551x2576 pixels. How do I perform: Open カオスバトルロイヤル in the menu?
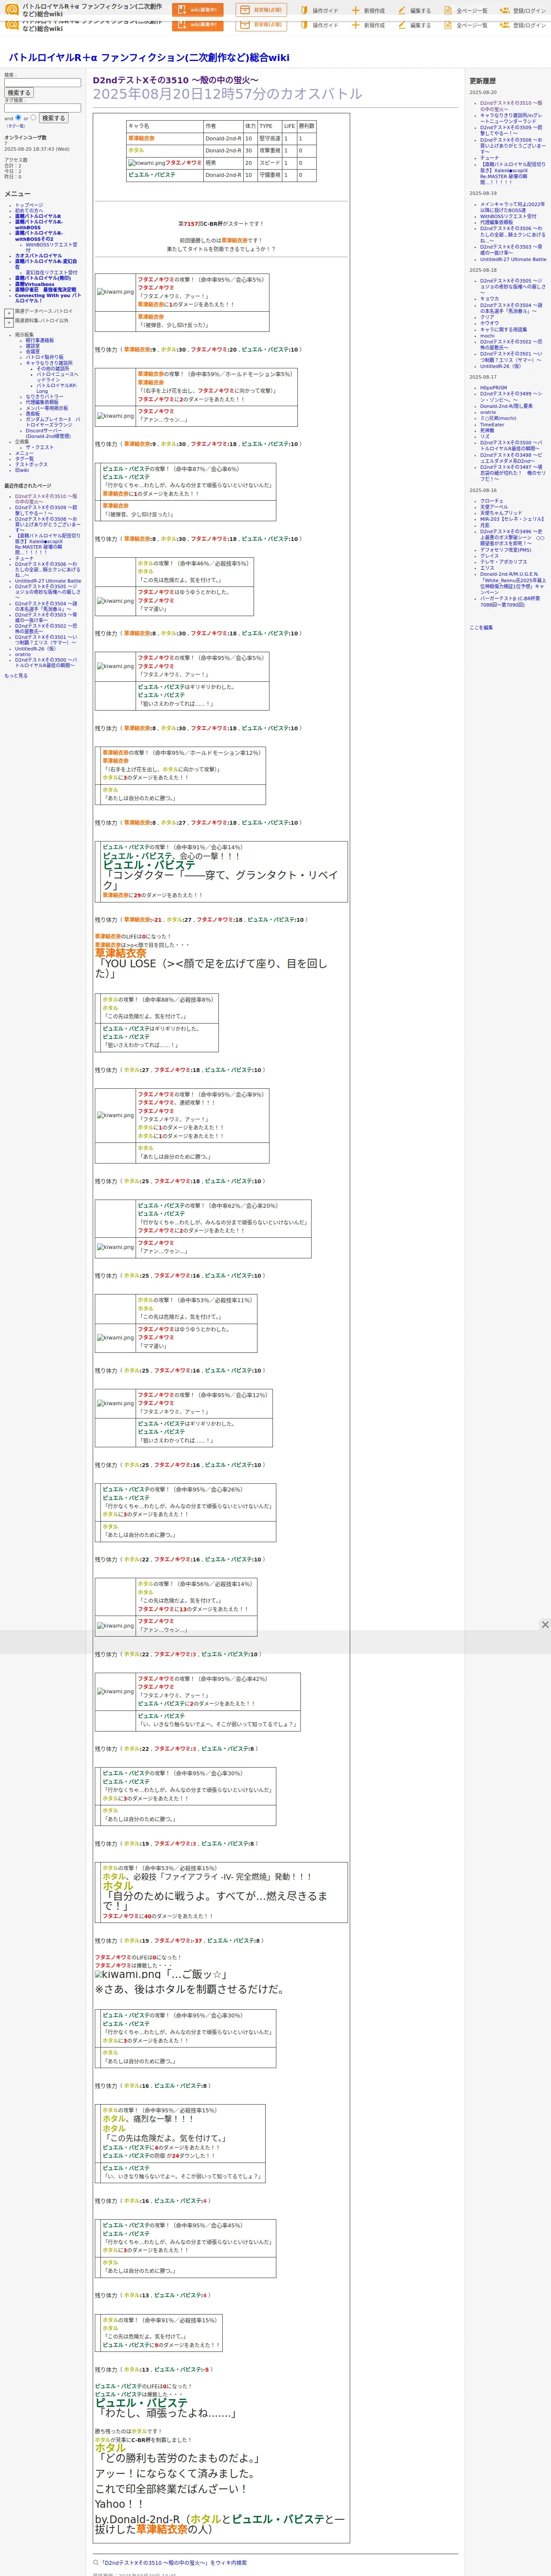(38, 255)
